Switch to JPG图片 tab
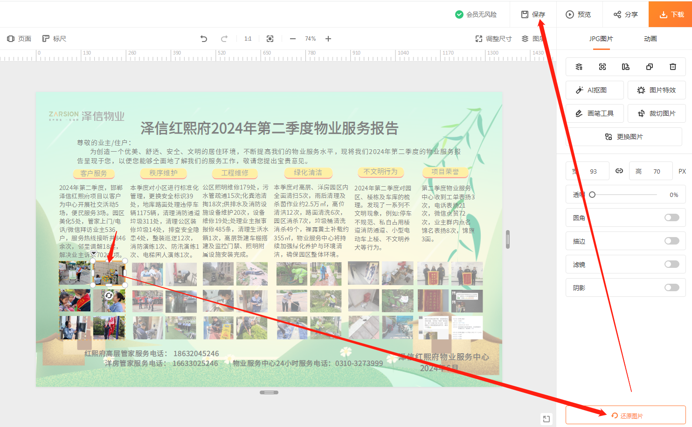This screenshot has width=692, height=427. pos(601,39)
